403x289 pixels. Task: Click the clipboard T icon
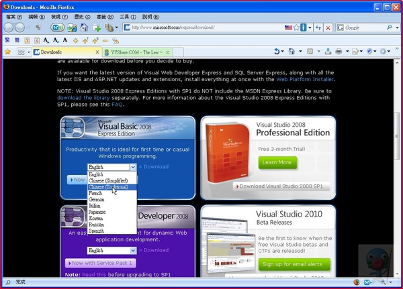27,40
